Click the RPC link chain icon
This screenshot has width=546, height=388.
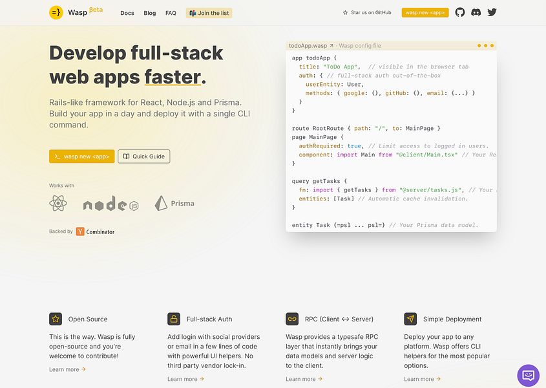click(292, 319)
